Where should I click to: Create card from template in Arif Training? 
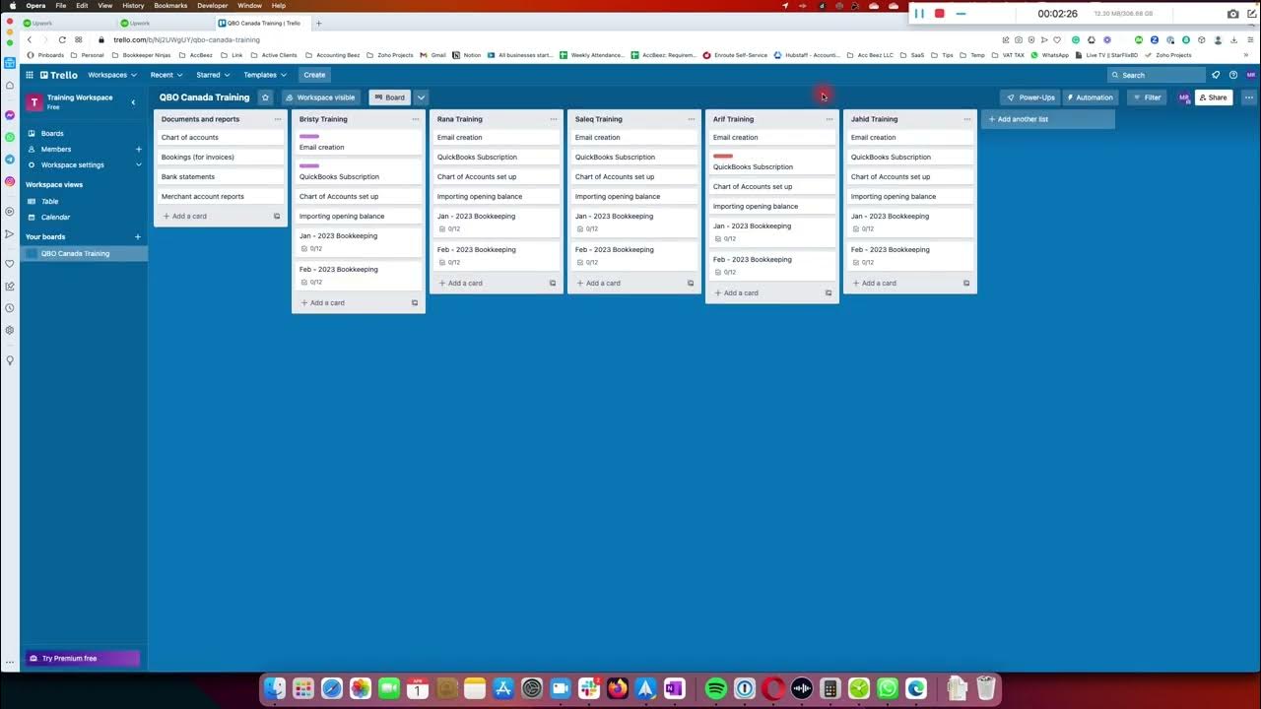pyautogui.click(x=829, y=292)
